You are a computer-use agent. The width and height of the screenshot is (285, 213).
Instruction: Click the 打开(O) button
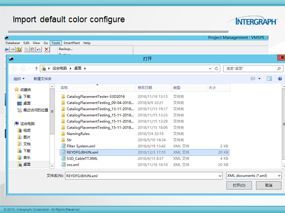tap(239, 186)
